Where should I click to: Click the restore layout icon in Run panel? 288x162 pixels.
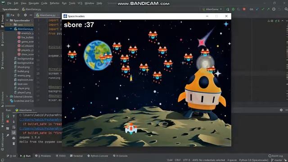pyautogui.click(x=8, y=128)
